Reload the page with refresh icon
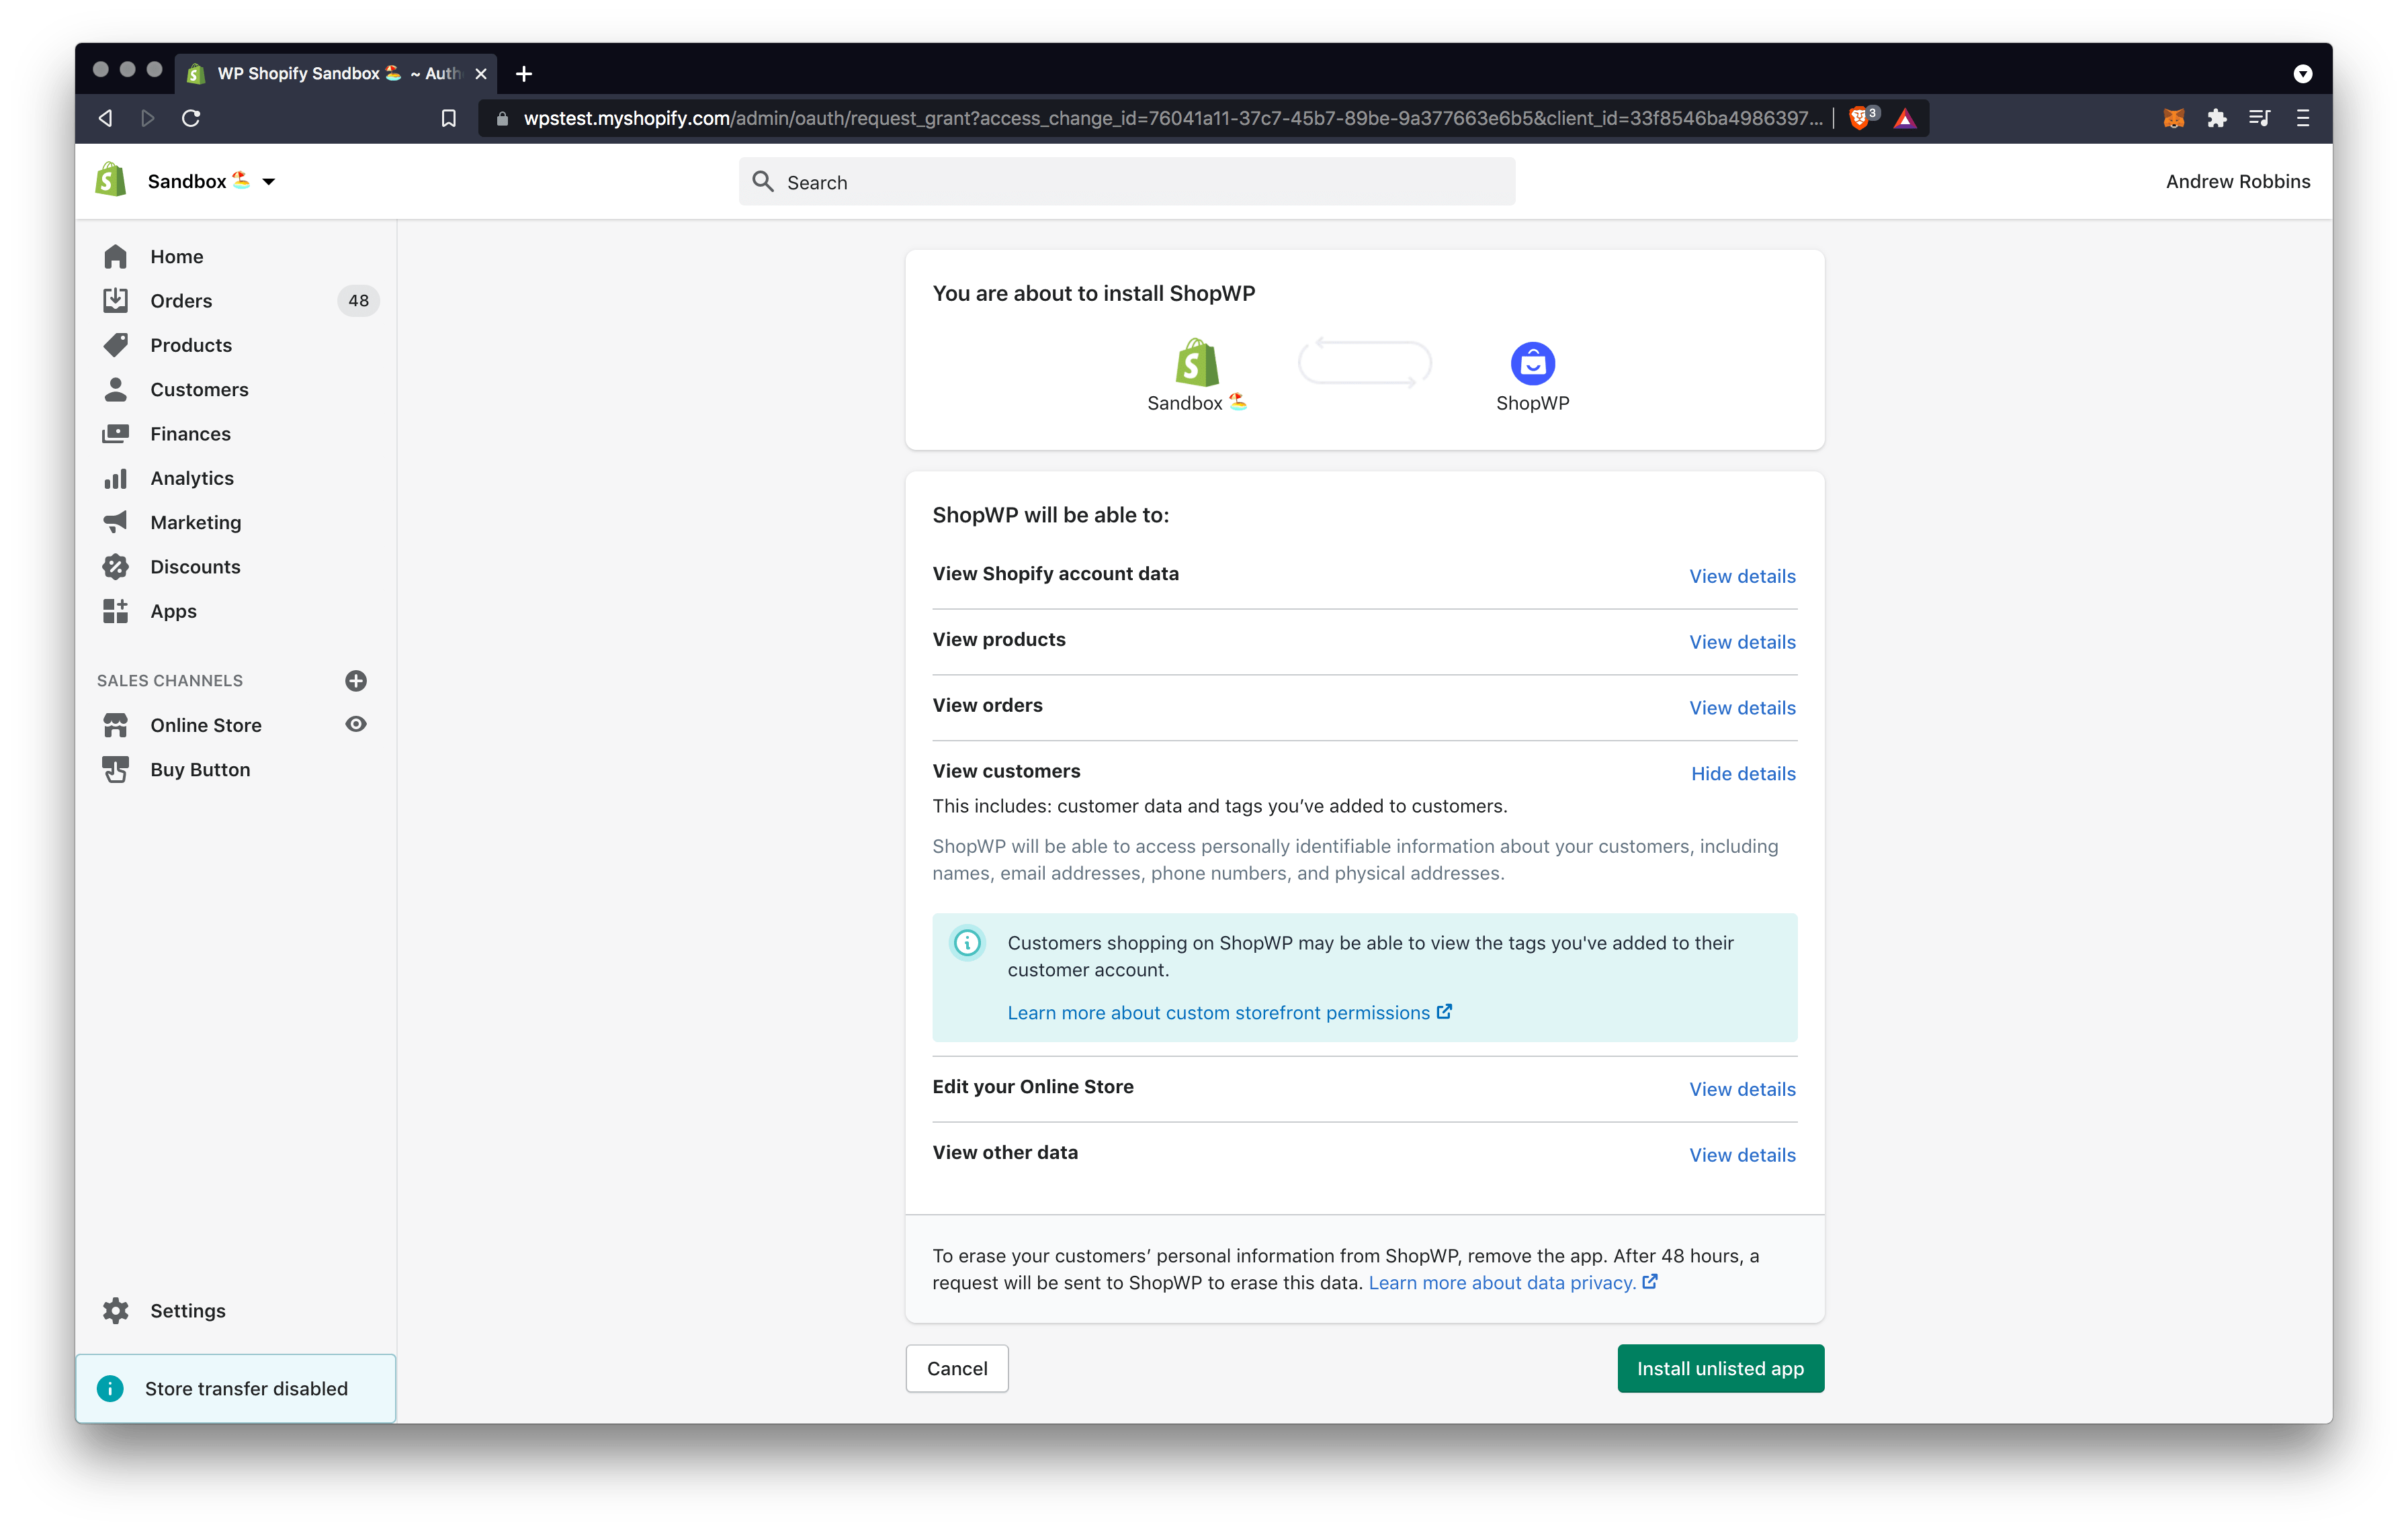 [x=191, y=118]
